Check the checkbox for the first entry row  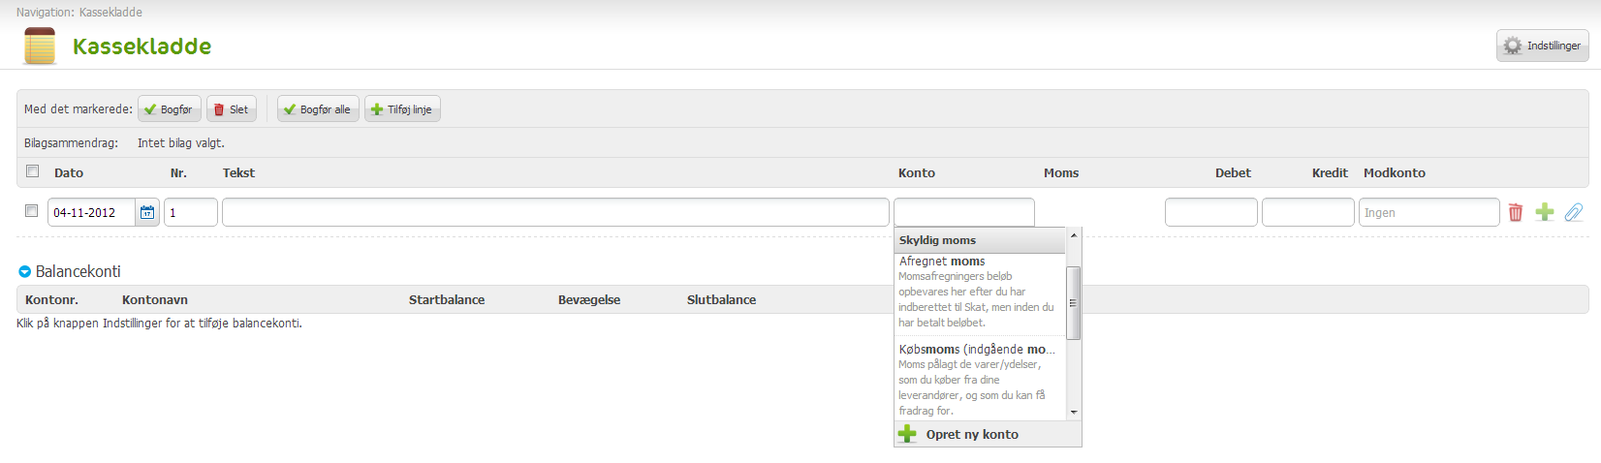coord(32,211)
